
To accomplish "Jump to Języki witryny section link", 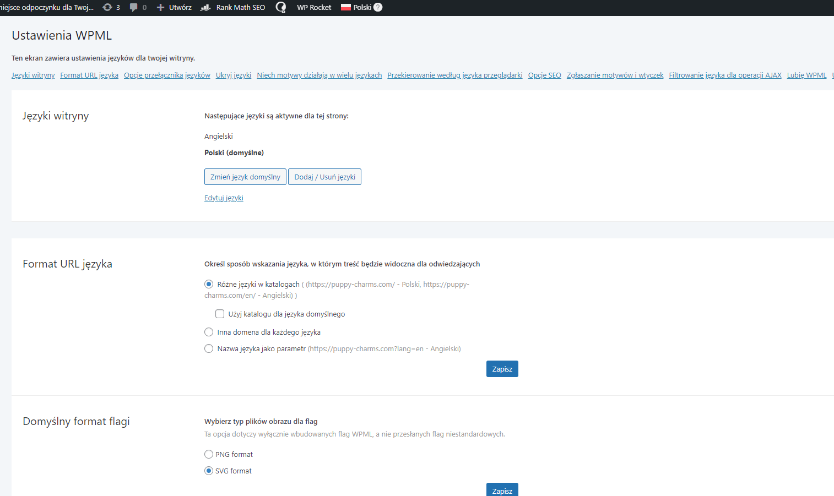I will [x=33, y=75].
